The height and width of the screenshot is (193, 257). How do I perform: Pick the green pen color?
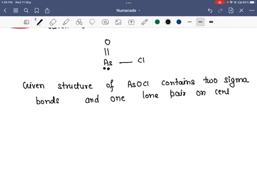[x=157, y=22]
